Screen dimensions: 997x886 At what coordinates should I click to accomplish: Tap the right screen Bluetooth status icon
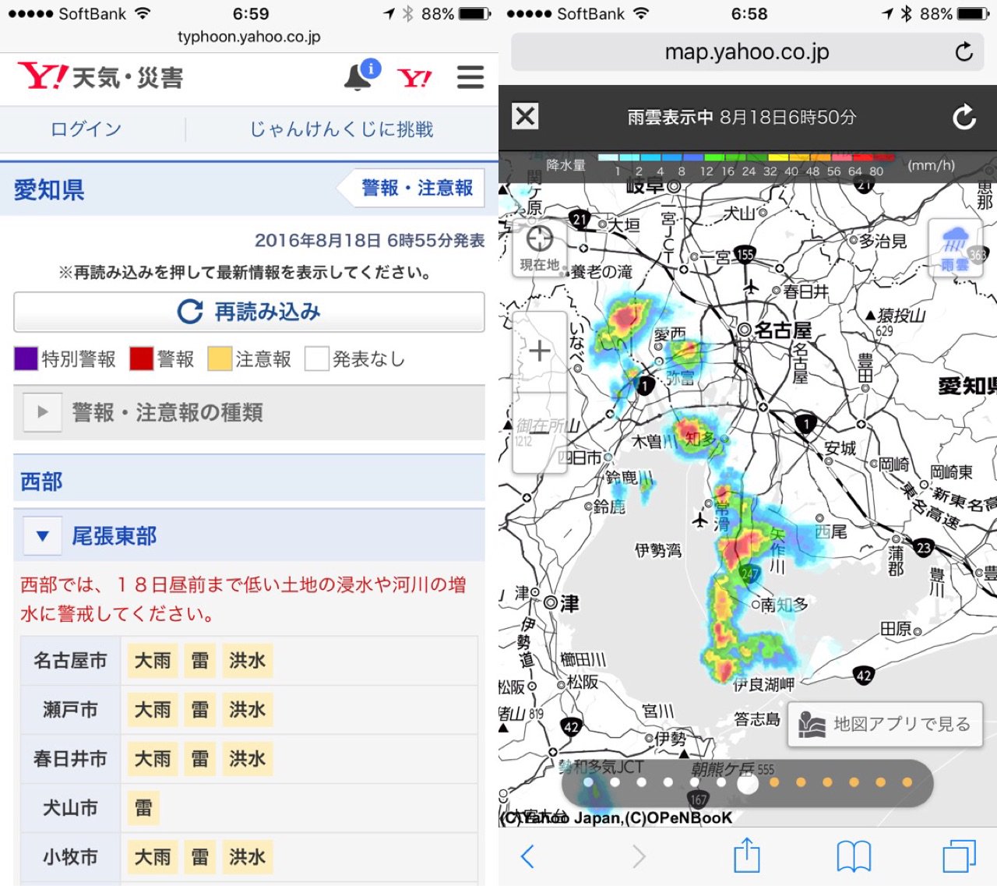[x=906, y=14]
